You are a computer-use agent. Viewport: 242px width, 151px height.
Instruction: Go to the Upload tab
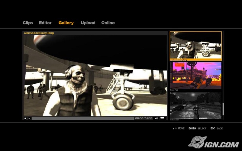(x=88, y=23)
